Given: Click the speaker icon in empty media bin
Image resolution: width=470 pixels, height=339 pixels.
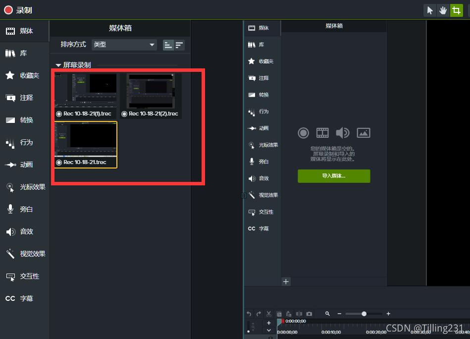Looking at the screenshot, I should click(x=342, y=133).
